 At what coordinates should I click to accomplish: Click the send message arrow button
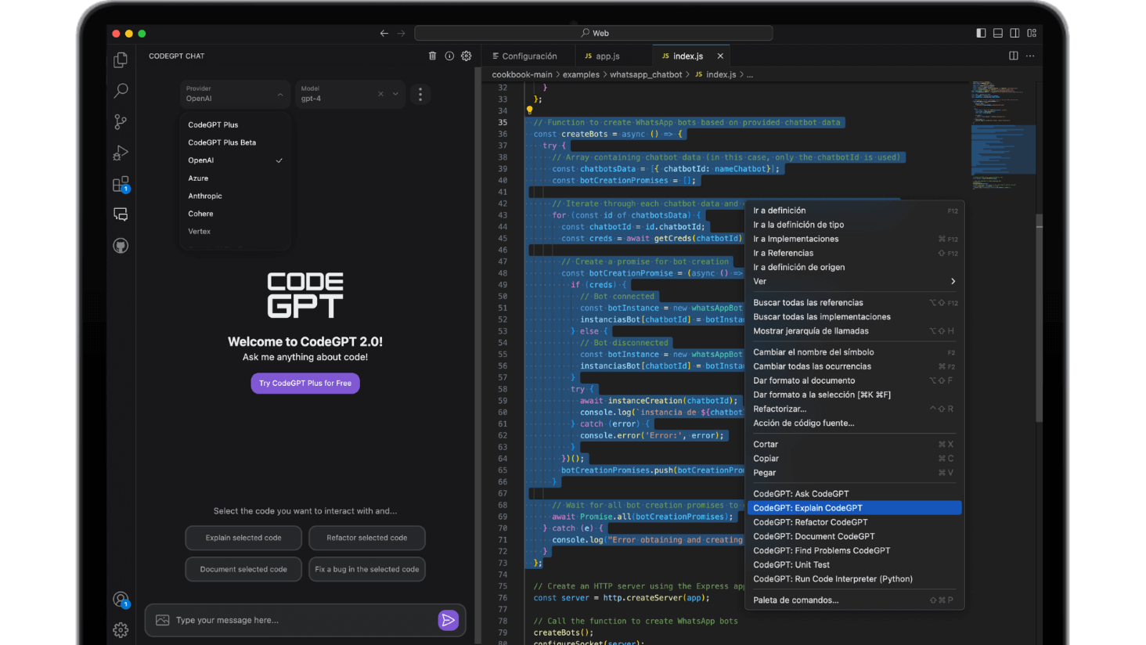(x=448, y=620)
